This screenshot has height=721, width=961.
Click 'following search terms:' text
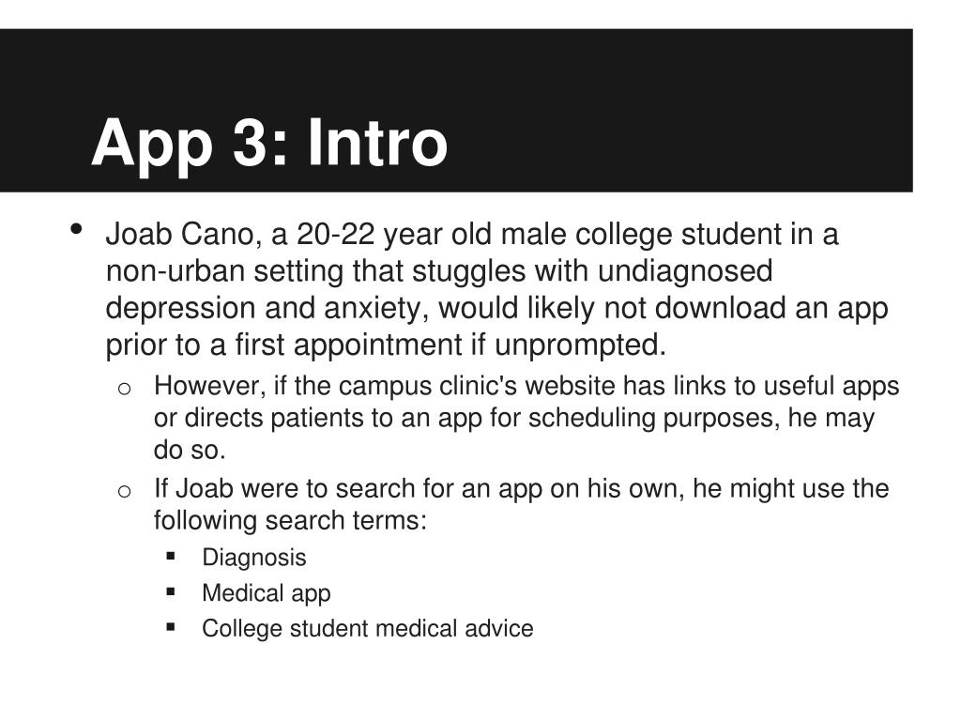pos(290,521)
